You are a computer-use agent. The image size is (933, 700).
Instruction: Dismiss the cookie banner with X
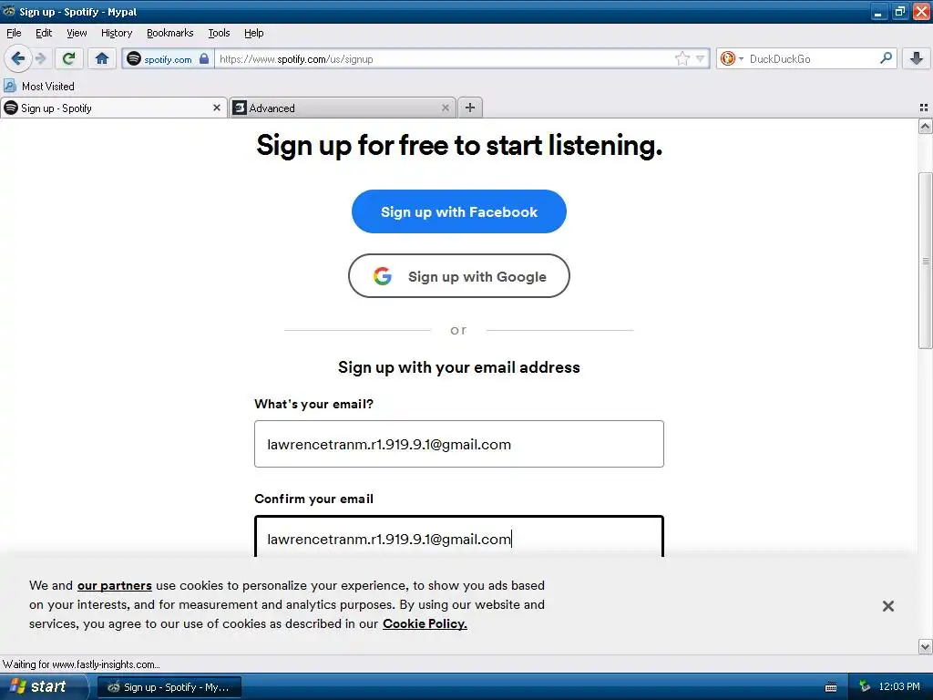(x=887, y=606)
